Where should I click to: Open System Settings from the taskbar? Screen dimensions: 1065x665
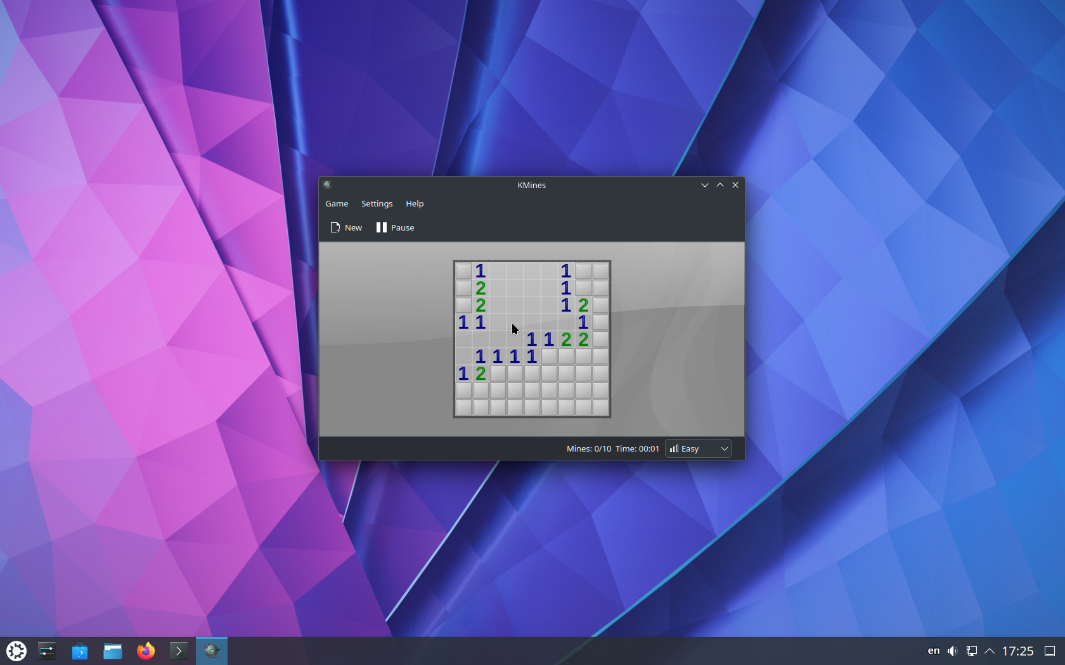(x=47, y=651)
